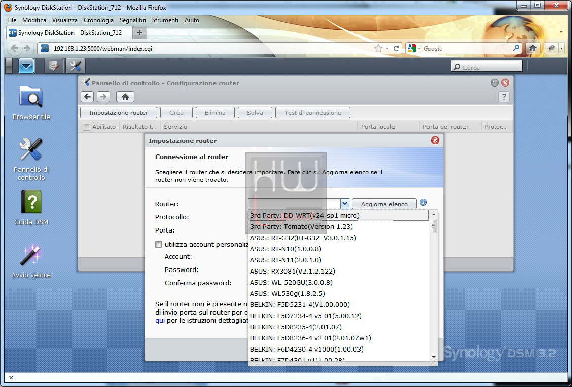The height and width of the screenshot is (387, 572).
Task: Bookmark this page with the star icon
Action: tap(378, 48)
